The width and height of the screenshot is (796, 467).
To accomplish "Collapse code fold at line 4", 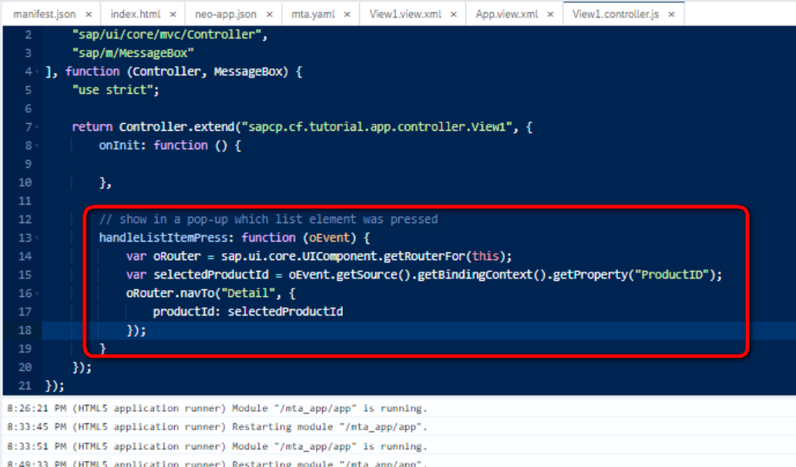I will 37,72.
